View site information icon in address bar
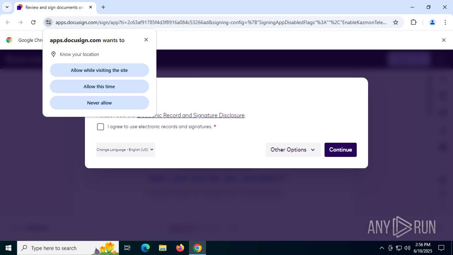 click(x=48, y=22)
